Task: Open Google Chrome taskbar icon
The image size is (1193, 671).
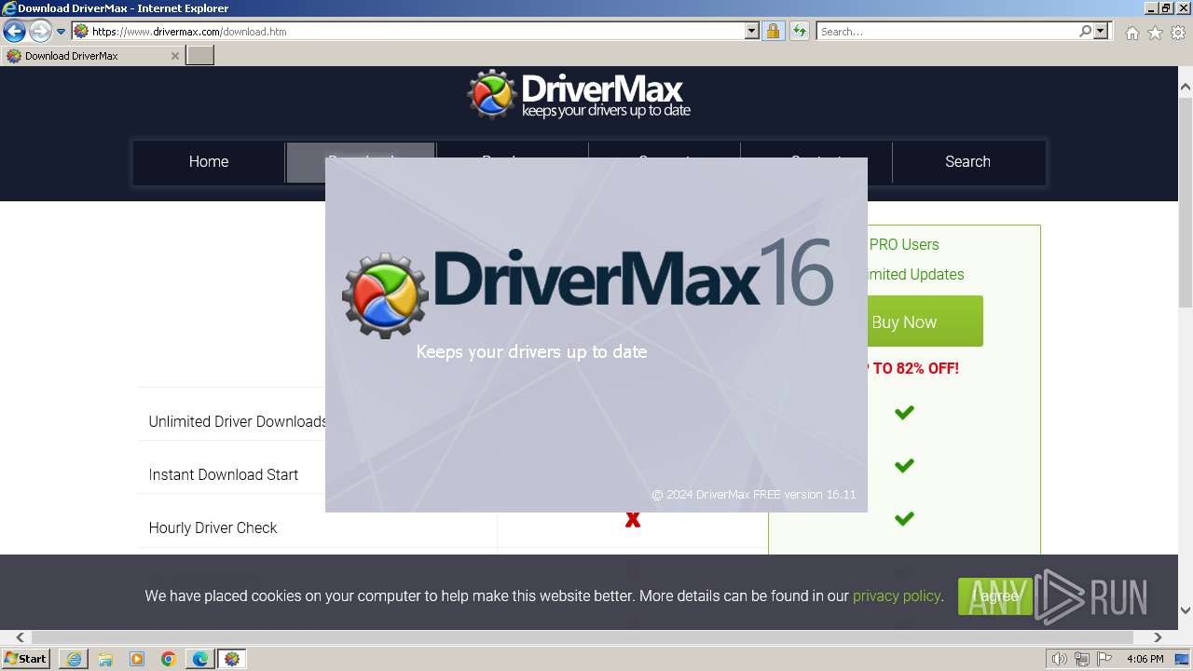Action: pyautogui.click(x=169, y=659)
